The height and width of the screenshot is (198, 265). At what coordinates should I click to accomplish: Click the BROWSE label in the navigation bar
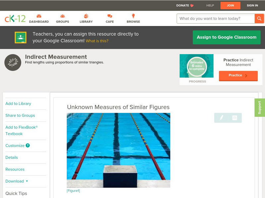pyautogui.click(x=133, y=22)
